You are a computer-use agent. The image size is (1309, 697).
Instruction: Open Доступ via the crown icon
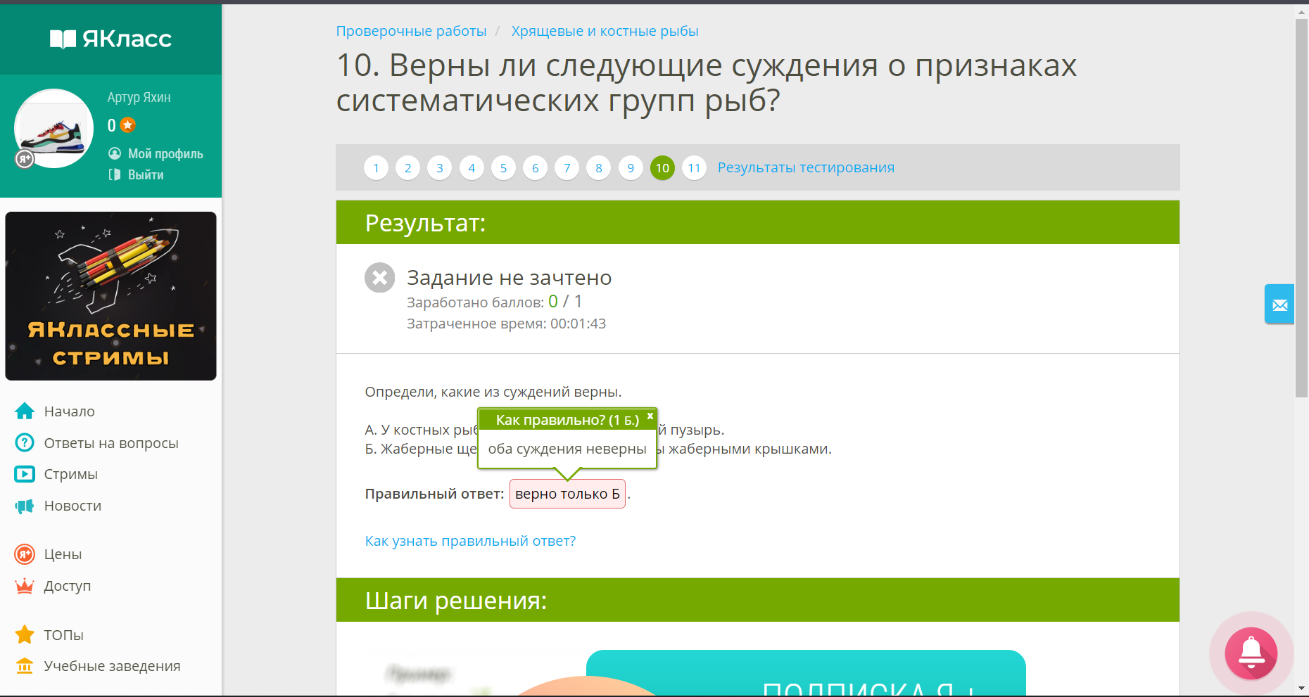[x=25, y=585]
